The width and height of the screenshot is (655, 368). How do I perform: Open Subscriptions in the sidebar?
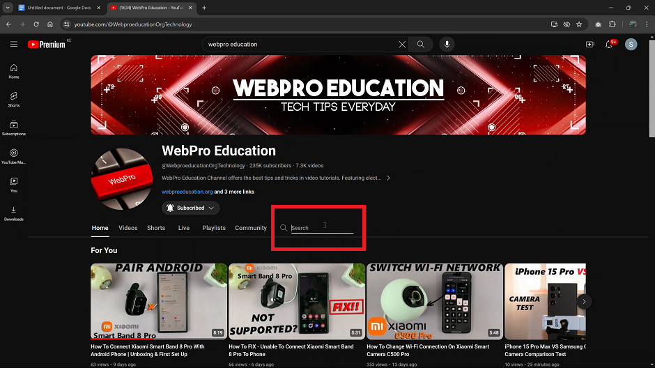point(14,128)
